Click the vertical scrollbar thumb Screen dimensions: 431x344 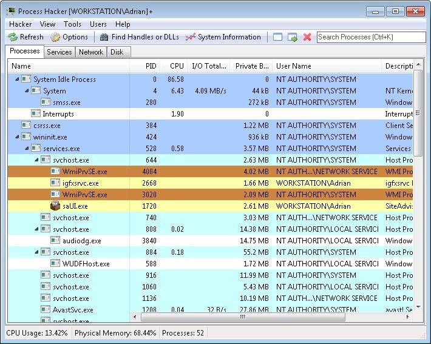point(418,113)
